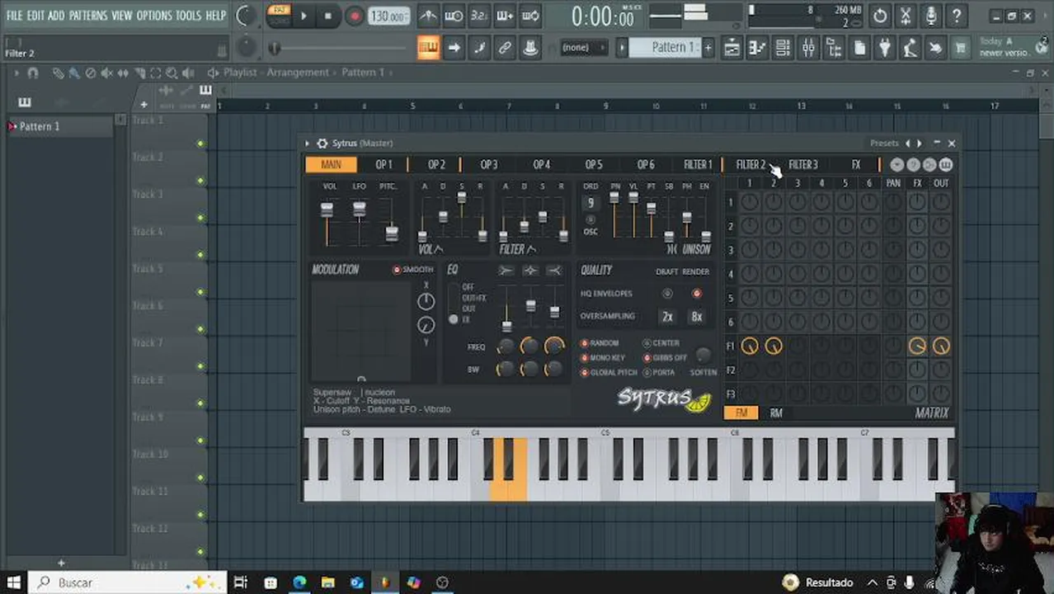
Task: Switch to the OP 1 tab
Action: point(384,165)
